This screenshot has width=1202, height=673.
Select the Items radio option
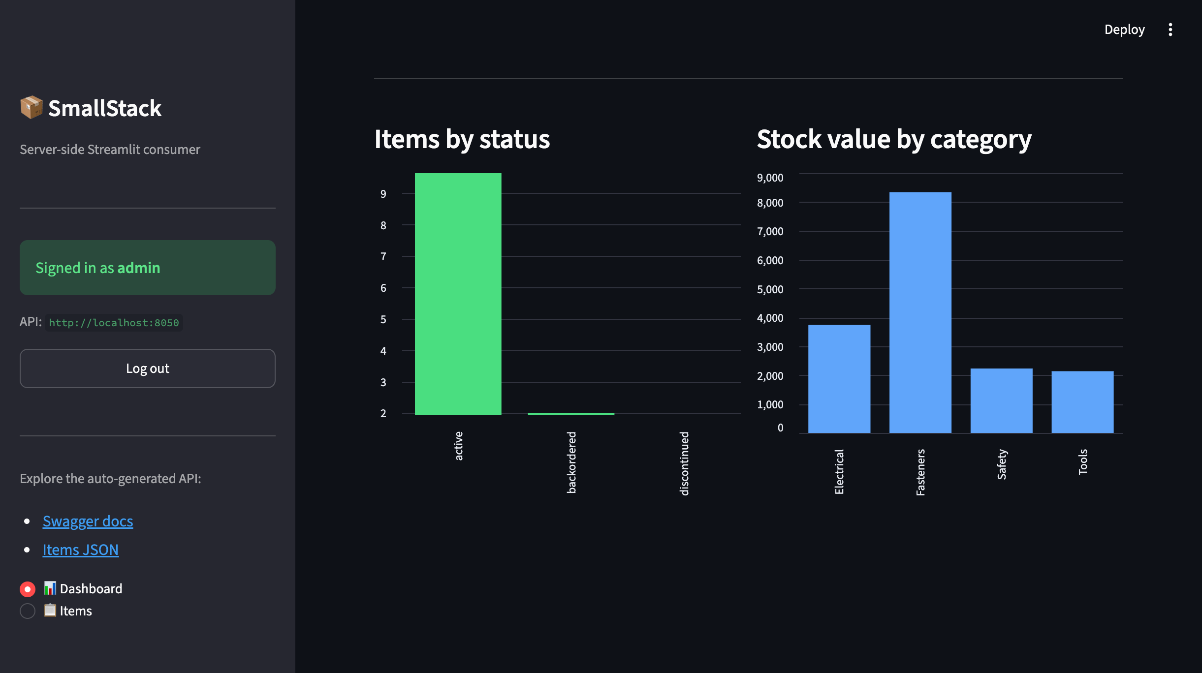pos(28,611)
